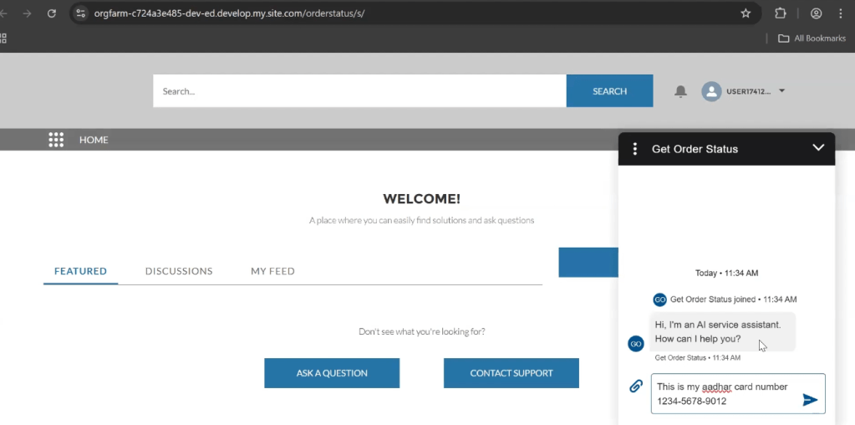
Task: Open the All Bookmarks folder
Action: [x=812, y=38]
